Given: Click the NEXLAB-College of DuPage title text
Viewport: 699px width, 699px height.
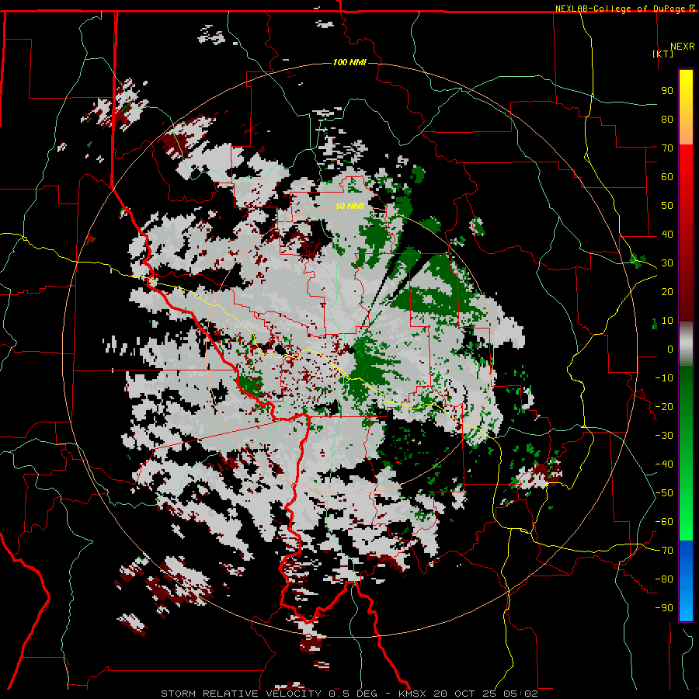Looking at the screenshot, I should [x=621, y=9].
